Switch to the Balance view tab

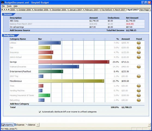coord(31,125)
